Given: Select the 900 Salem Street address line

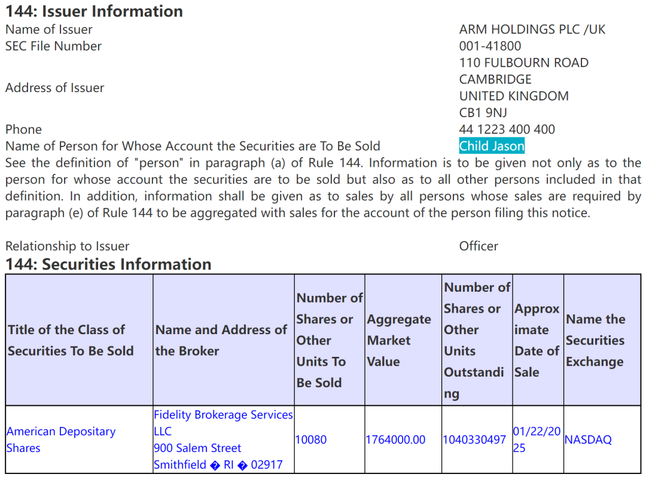Looking at the screenshot, I should [x=197, y=448].
